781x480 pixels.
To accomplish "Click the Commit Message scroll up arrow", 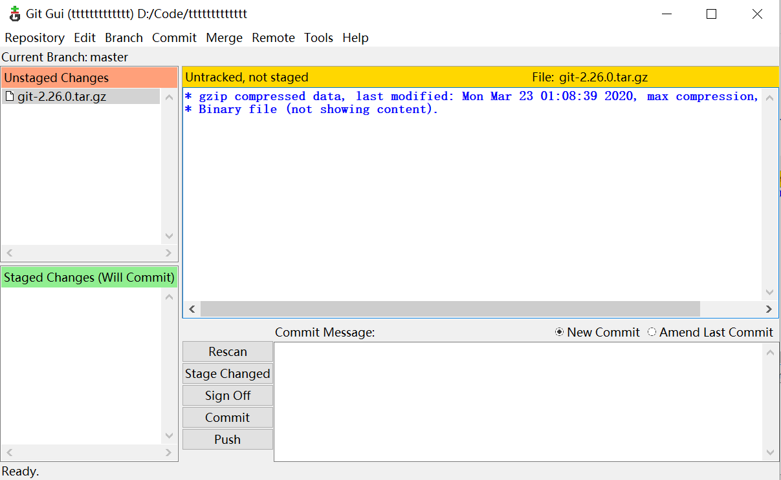I will [x=770, y=353].
